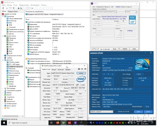Switch to CPU-Z via purple taskbar icon
157x126 pixels.
coord(75,123)
